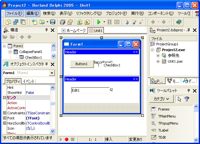The height and width of the screenshot is (144, 200).
Task: Open the Run button dropdown arrow
Action: 104,22
